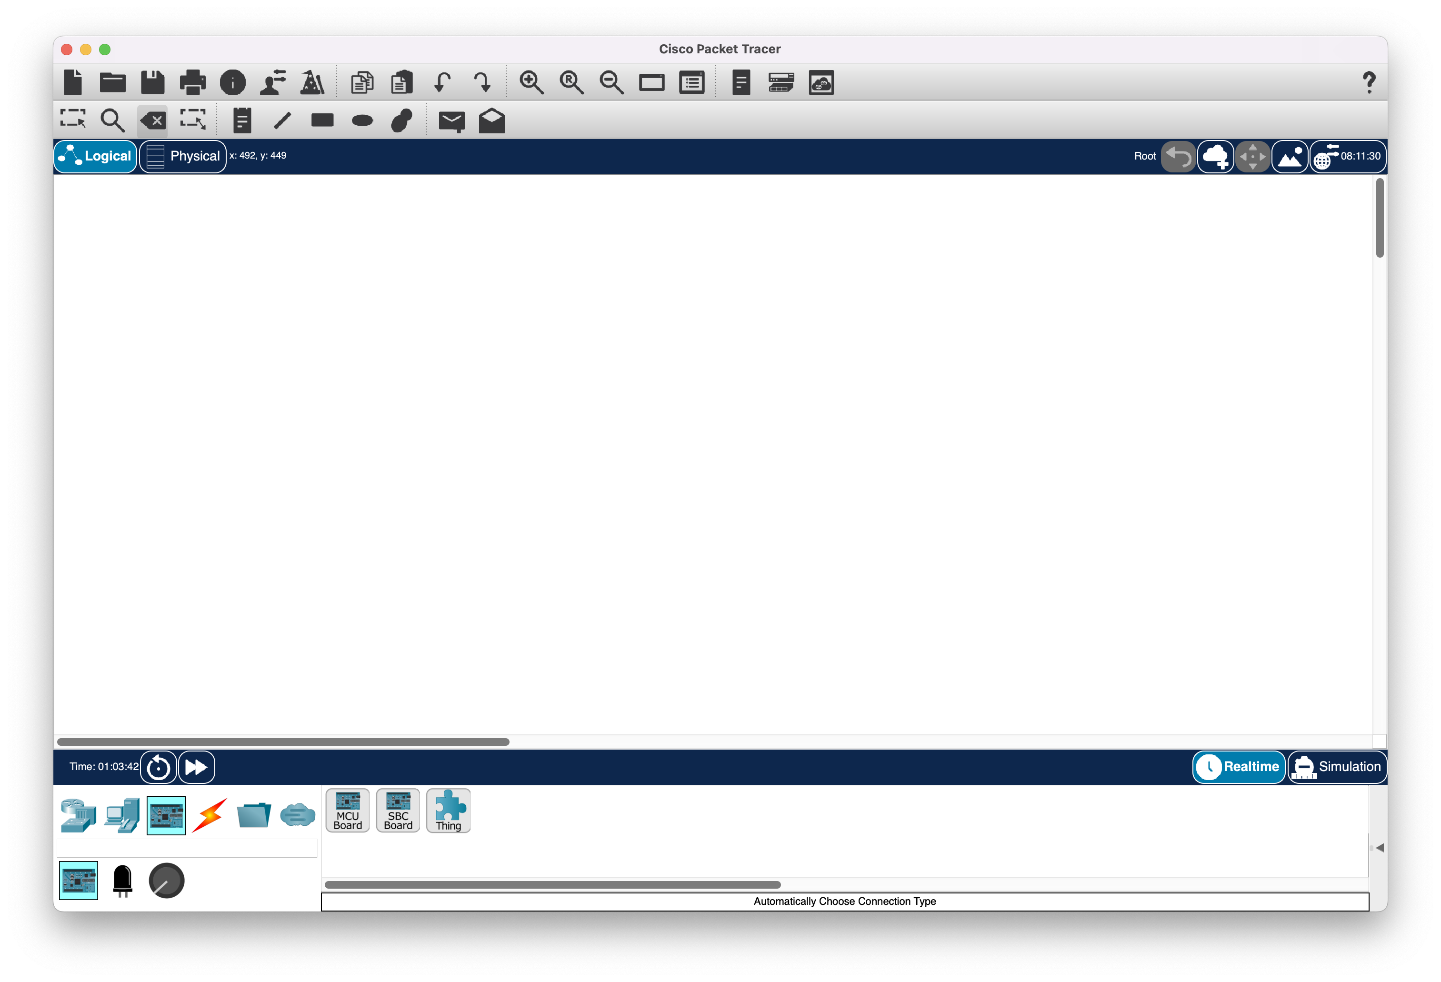The height and width of the screenshot is (982, 1441).
Task: Open the Print icon
Action: pyautogui.click(x=192, y=82)
